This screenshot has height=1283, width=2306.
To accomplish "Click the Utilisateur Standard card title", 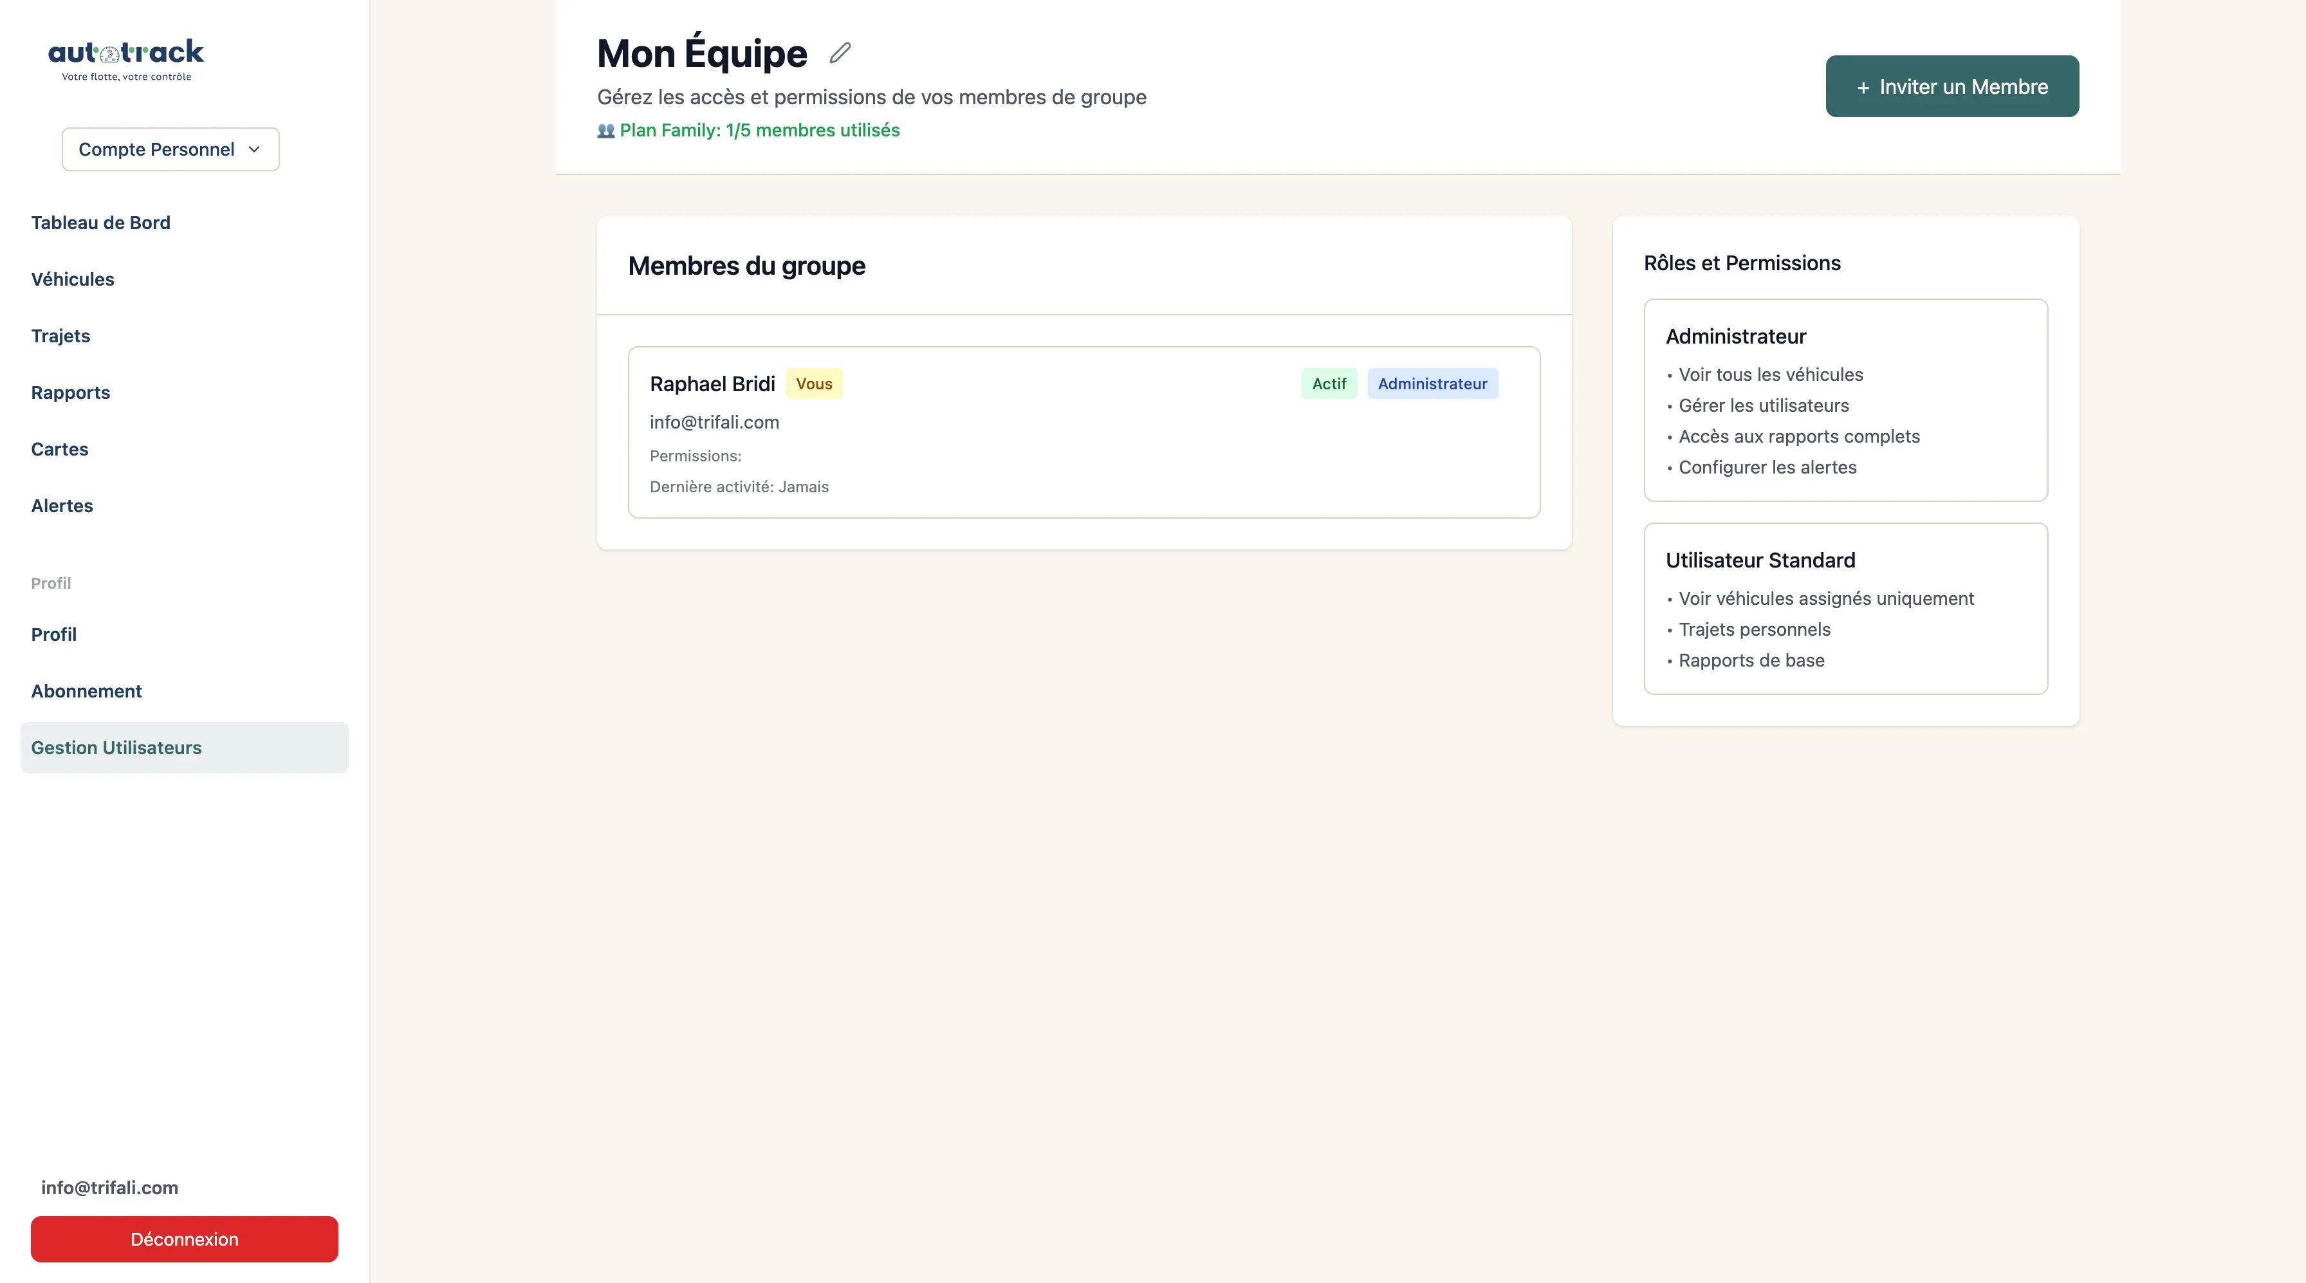I will point(1760,560).
